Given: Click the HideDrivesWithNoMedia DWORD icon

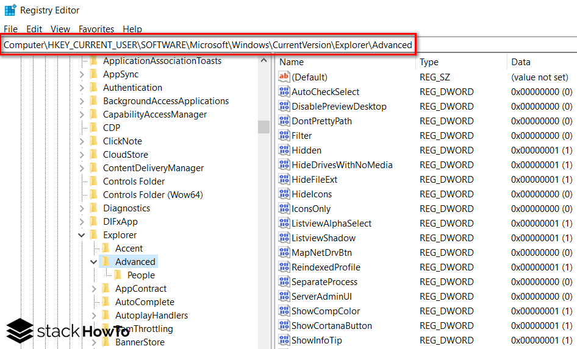Looking at the screenshot, I should pyautogui.click(x=284, y=164).
